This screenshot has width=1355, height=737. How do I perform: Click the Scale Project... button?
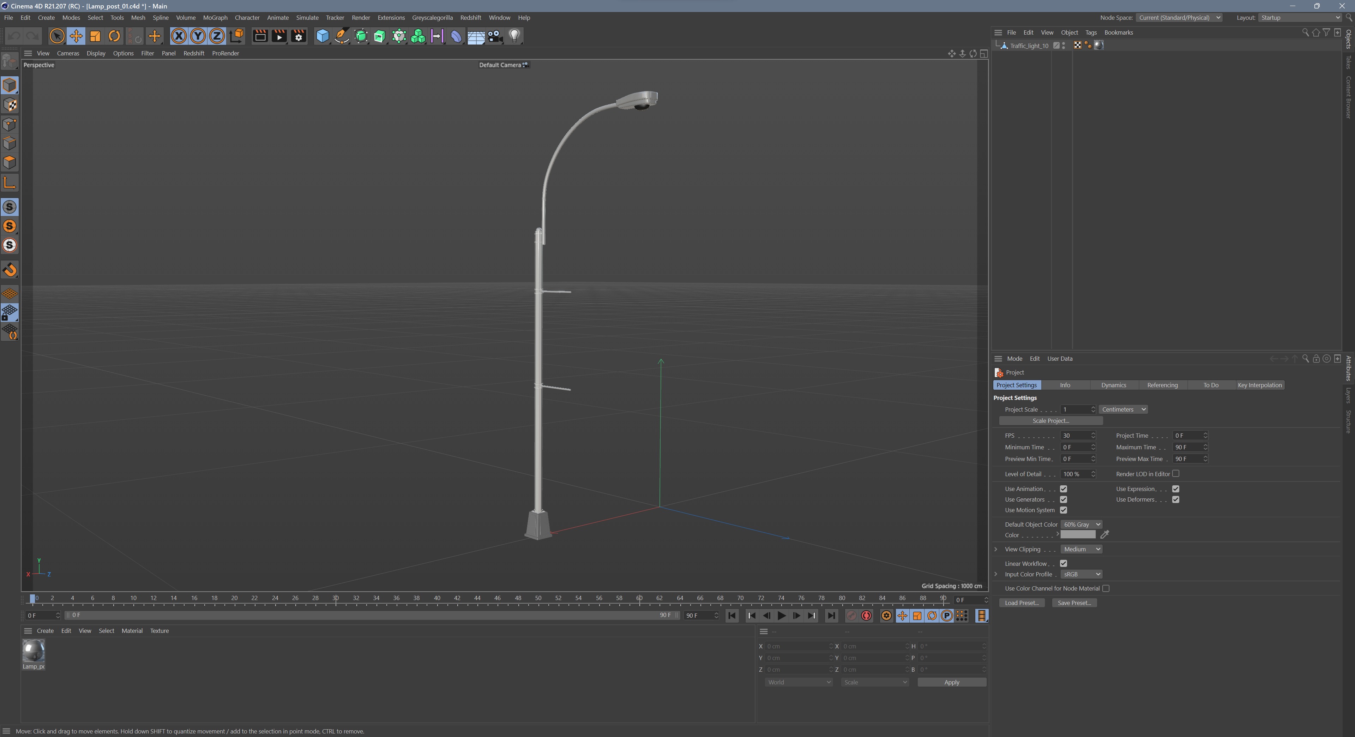(x=1050, y=421)
